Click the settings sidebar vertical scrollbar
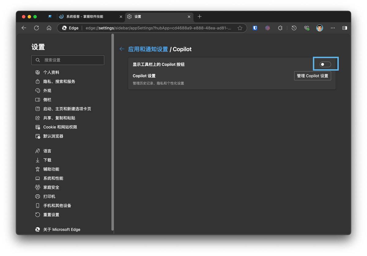Viewport: 367px width, 256px height. coord(113,132)
